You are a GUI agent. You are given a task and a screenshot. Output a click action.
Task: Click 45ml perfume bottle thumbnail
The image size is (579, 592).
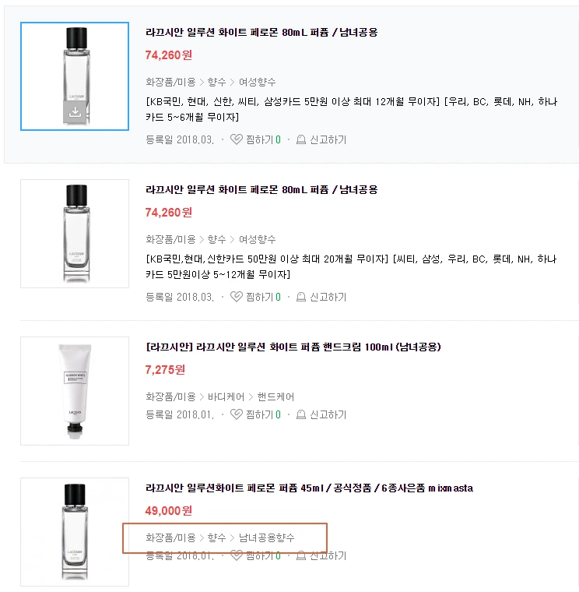[75, 532]
